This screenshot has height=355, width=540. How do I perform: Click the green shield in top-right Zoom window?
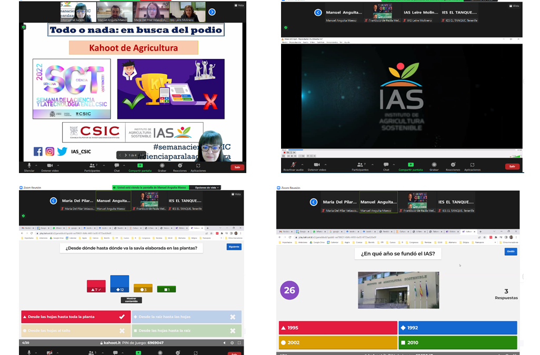(285, 27)
